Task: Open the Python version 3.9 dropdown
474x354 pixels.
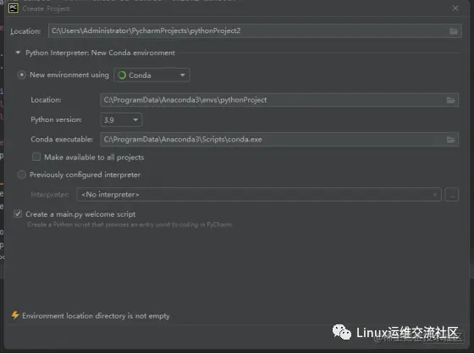Action: coord(121,119)
